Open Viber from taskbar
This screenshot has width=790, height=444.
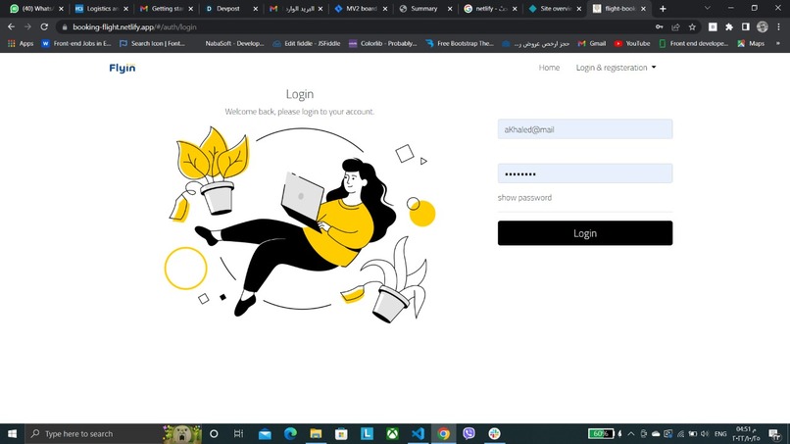[469, 433]
